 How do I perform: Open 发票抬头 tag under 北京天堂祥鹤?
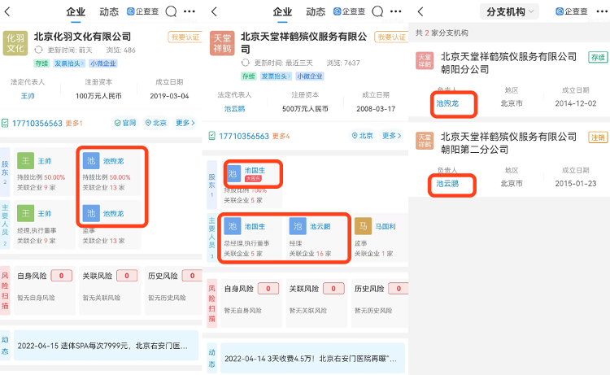click(276, 76)
